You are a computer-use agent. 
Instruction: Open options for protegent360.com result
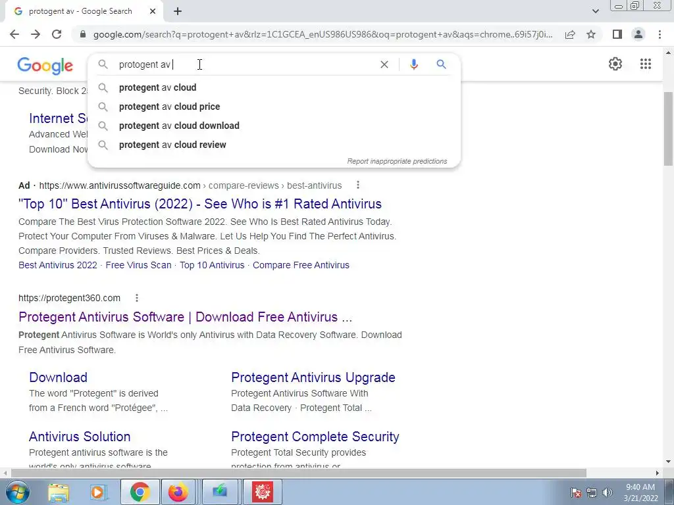click(137, 298)
